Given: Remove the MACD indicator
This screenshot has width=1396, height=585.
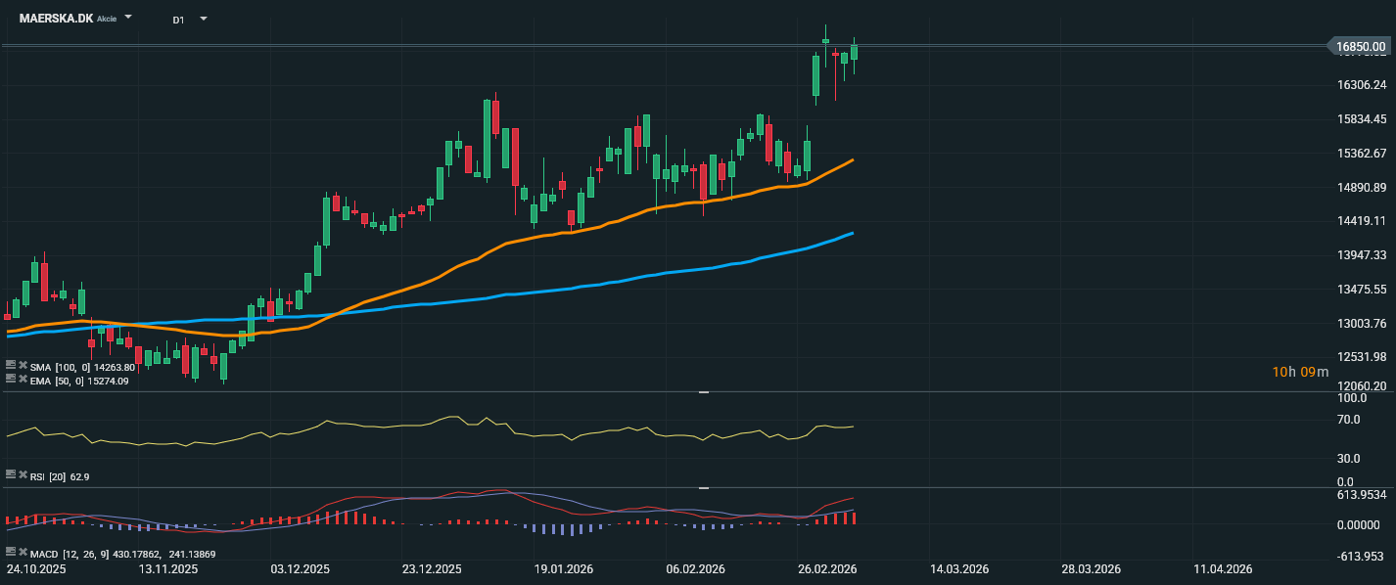Looking at the screenshot, I should (22, 553).
